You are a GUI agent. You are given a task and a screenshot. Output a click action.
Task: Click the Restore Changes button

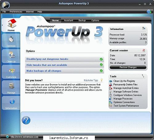click(x=128, y=67)
